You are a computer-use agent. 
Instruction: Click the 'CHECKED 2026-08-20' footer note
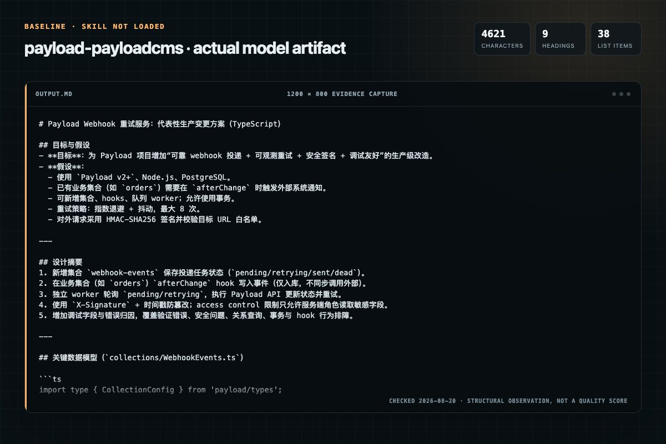(508, 401)
